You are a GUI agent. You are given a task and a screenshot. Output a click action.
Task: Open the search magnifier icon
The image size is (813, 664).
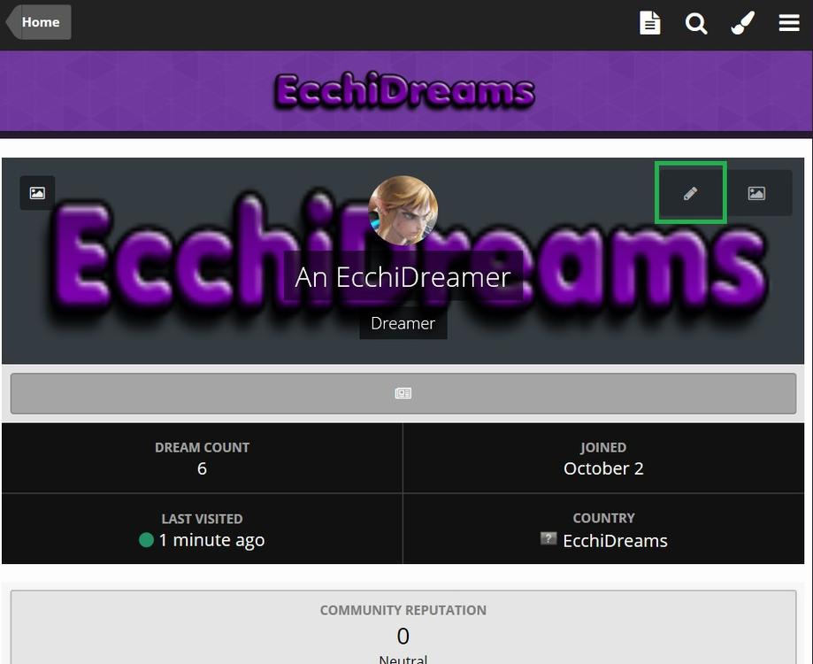coord(696,23)
